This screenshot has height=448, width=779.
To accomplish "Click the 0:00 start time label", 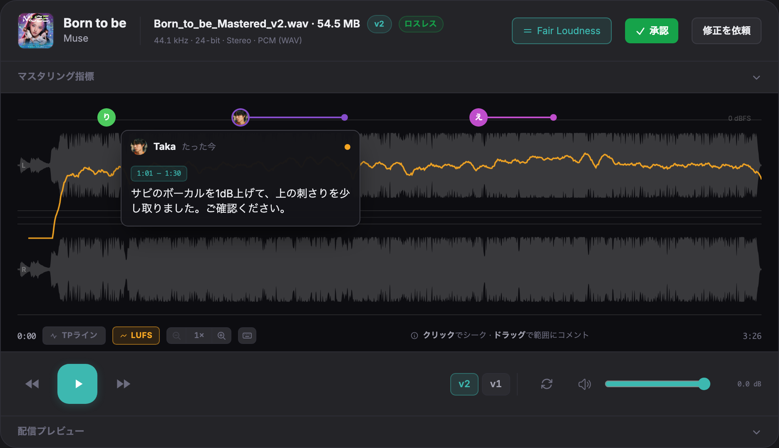I will point(27,336).
